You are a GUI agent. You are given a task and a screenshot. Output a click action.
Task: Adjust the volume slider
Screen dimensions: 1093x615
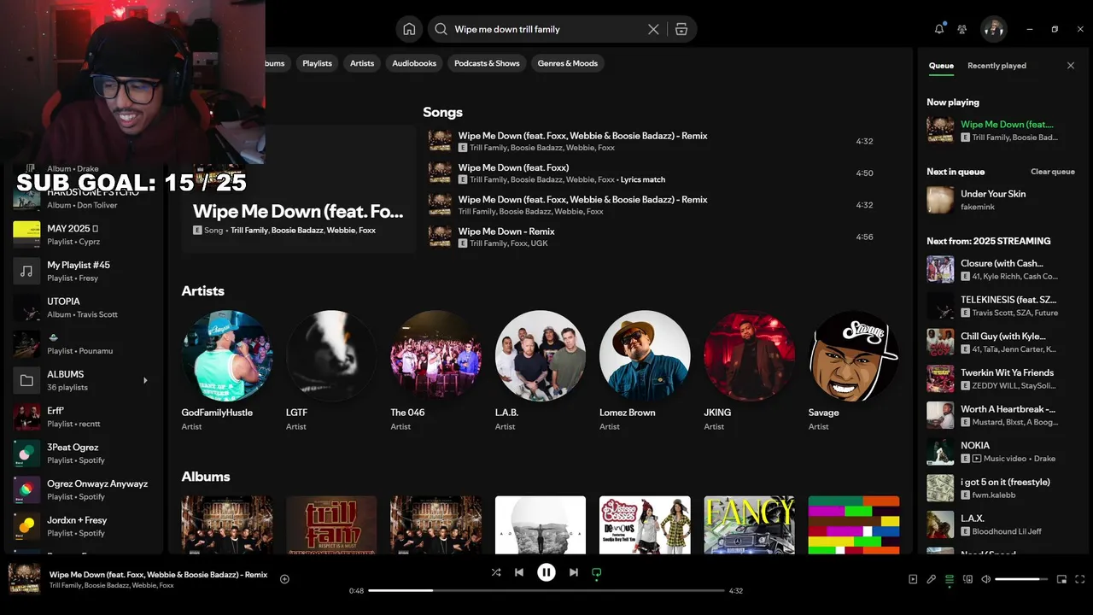coord(1021,579)
